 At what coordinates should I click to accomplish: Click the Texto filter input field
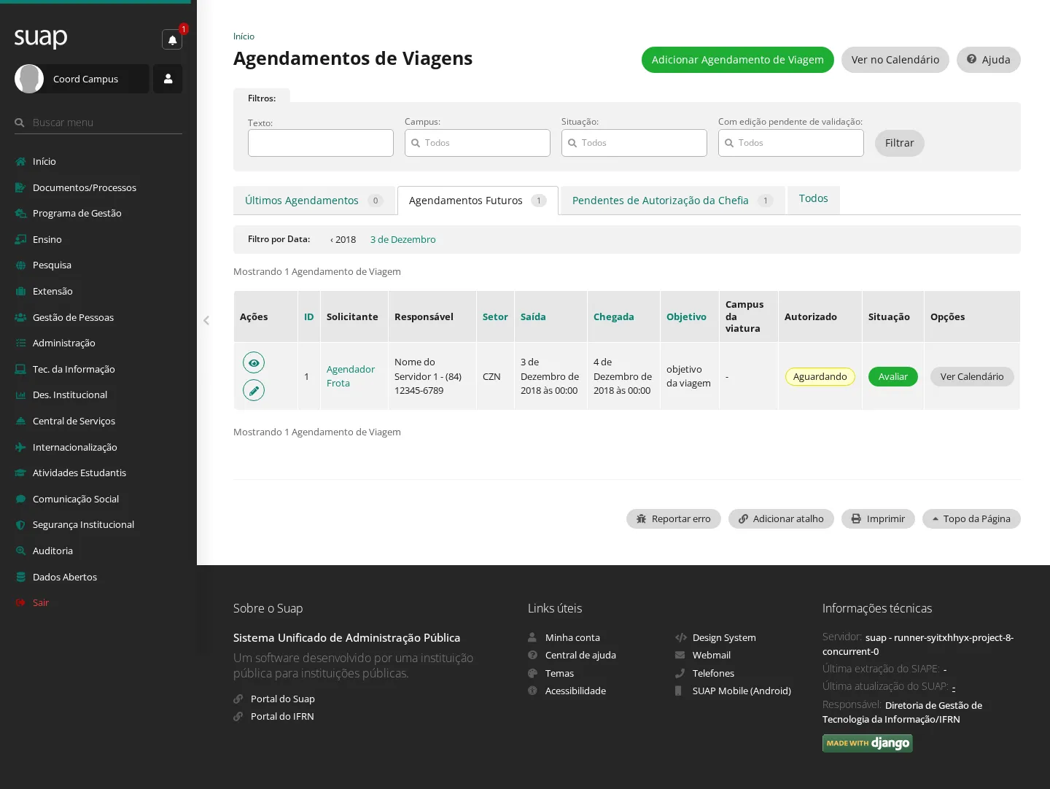click(321, 143)
